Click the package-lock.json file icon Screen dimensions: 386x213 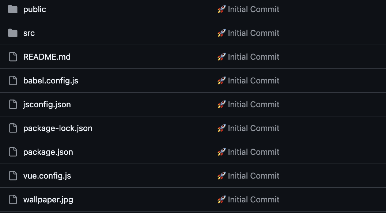point(13,128)
